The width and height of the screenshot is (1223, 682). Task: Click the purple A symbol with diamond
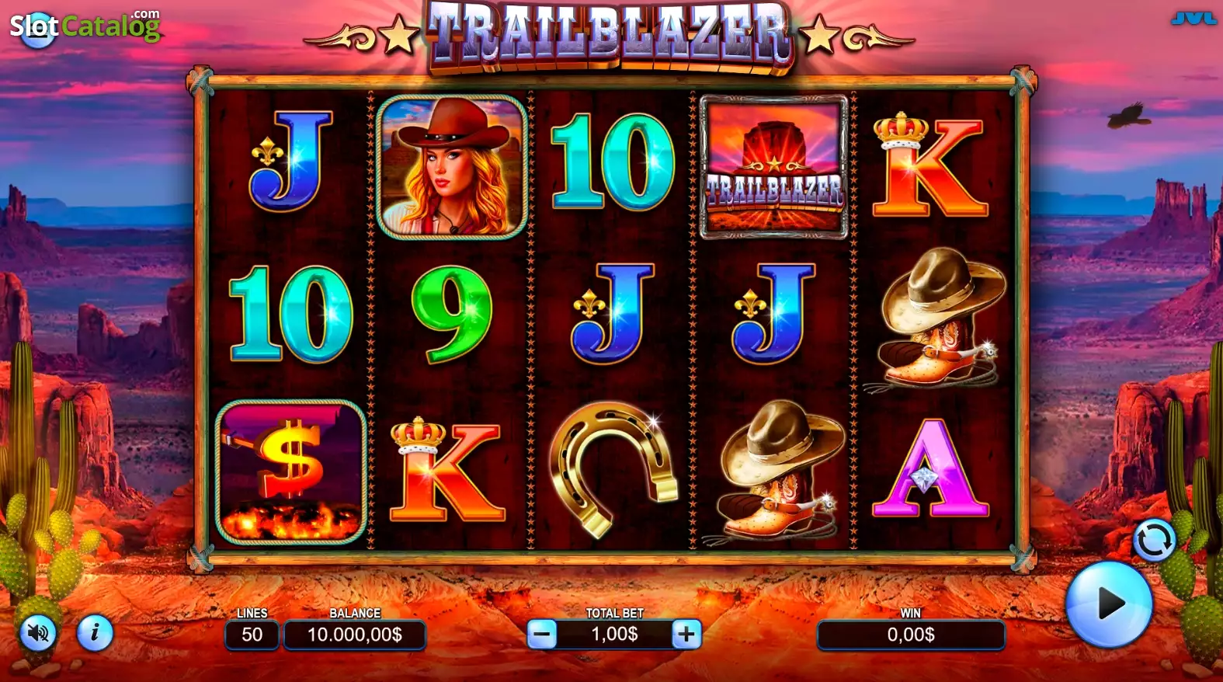pos(930,468)
